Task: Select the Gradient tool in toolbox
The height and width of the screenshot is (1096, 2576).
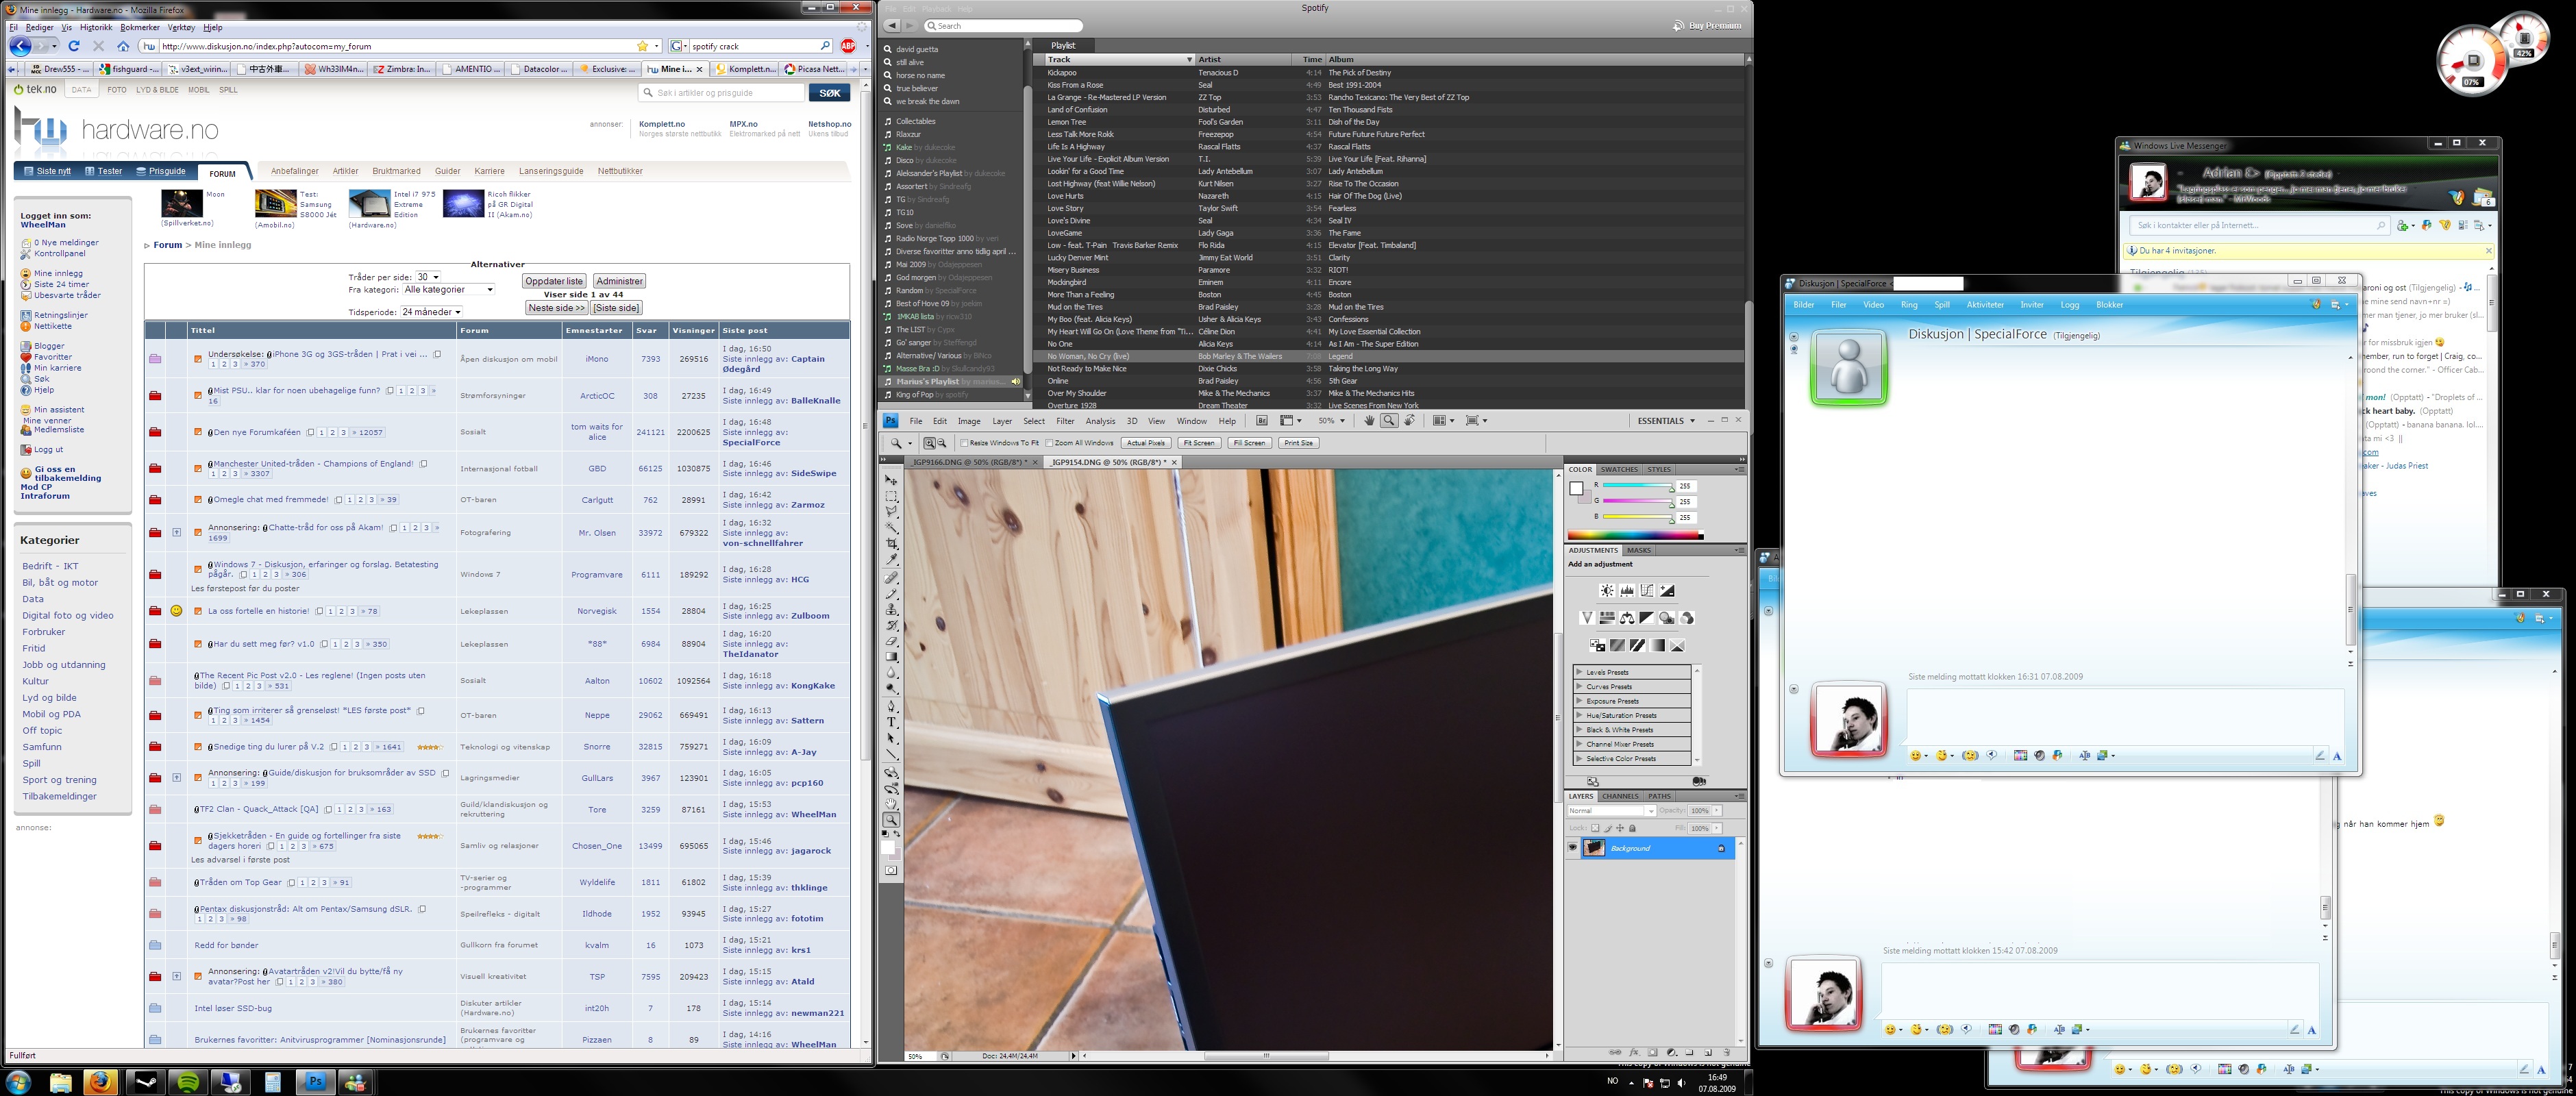Action: click(891, 658)
